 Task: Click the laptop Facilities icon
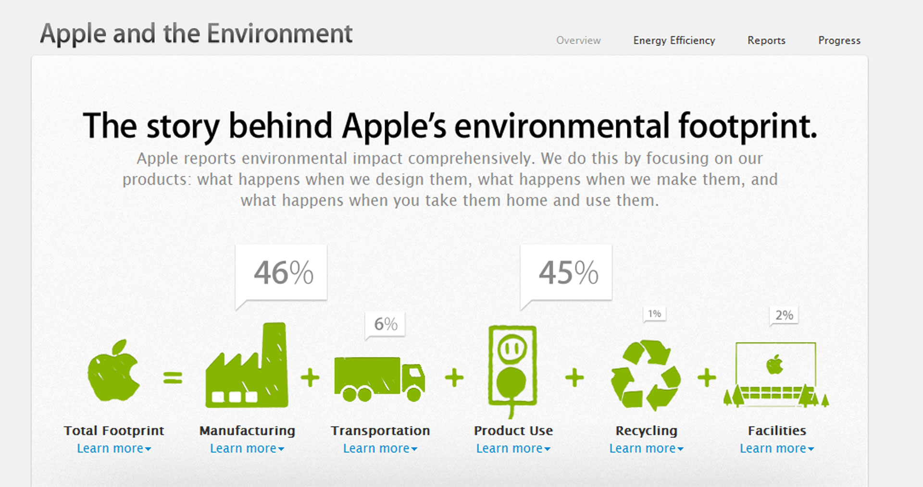coord(776,375)
